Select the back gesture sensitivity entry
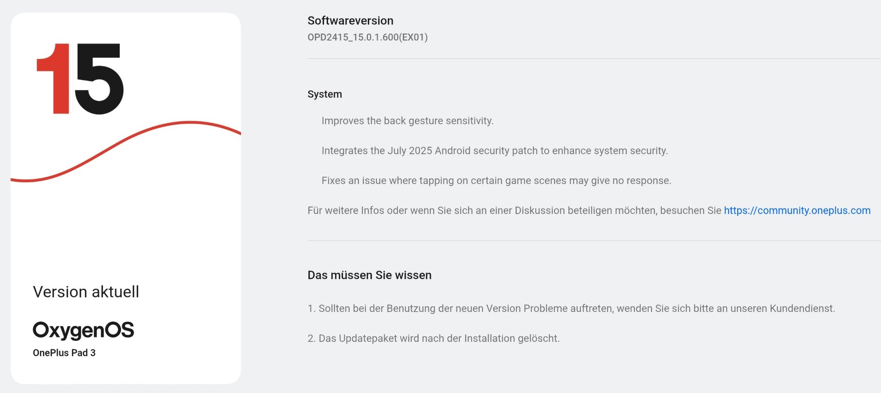Screen dimensions: 881x393 tap(407, 121)
